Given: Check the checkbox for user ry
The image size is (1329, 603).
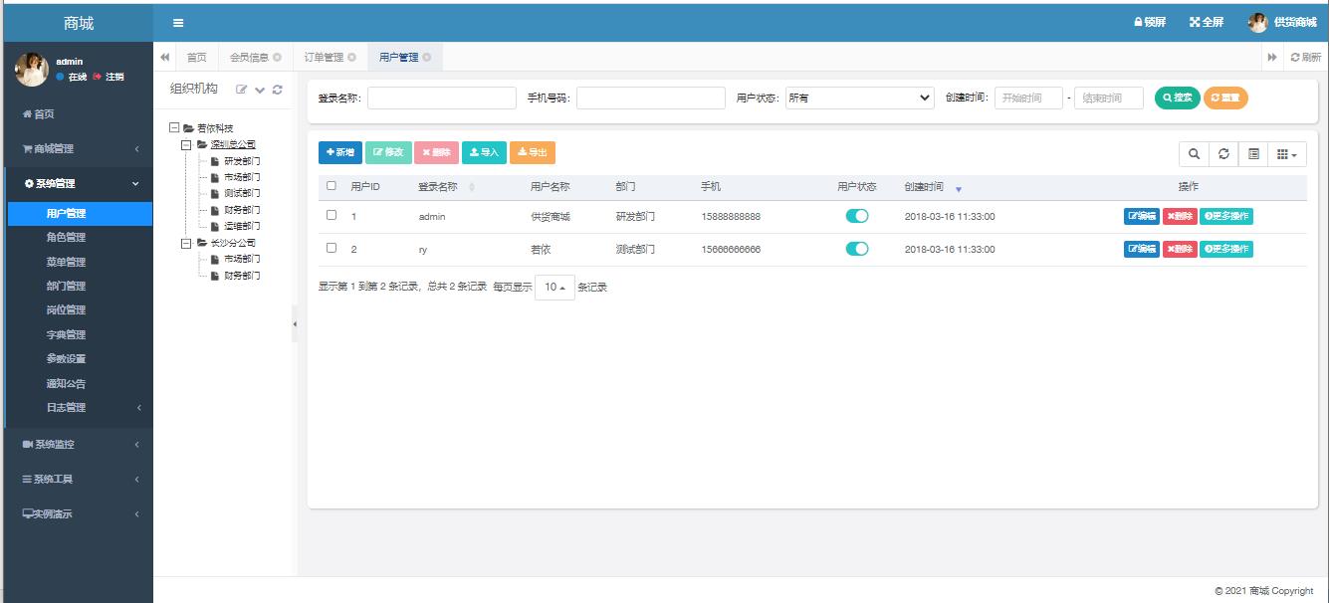Looking at the screenshot, I should [x=332, y=248].
